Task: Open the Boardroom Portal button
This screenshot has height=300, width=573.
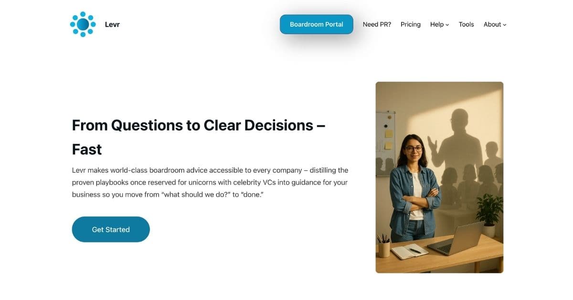Action: click(317, 24)
